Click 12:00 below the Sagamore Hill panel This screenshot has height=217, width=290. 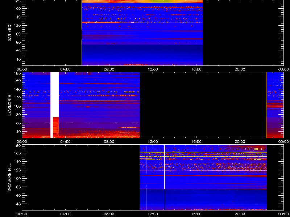coord(153,214)
